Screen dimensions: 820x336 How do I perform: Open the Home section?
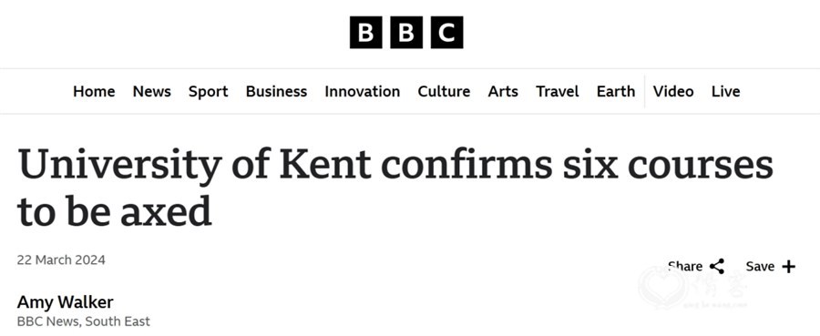pos(94,91)
